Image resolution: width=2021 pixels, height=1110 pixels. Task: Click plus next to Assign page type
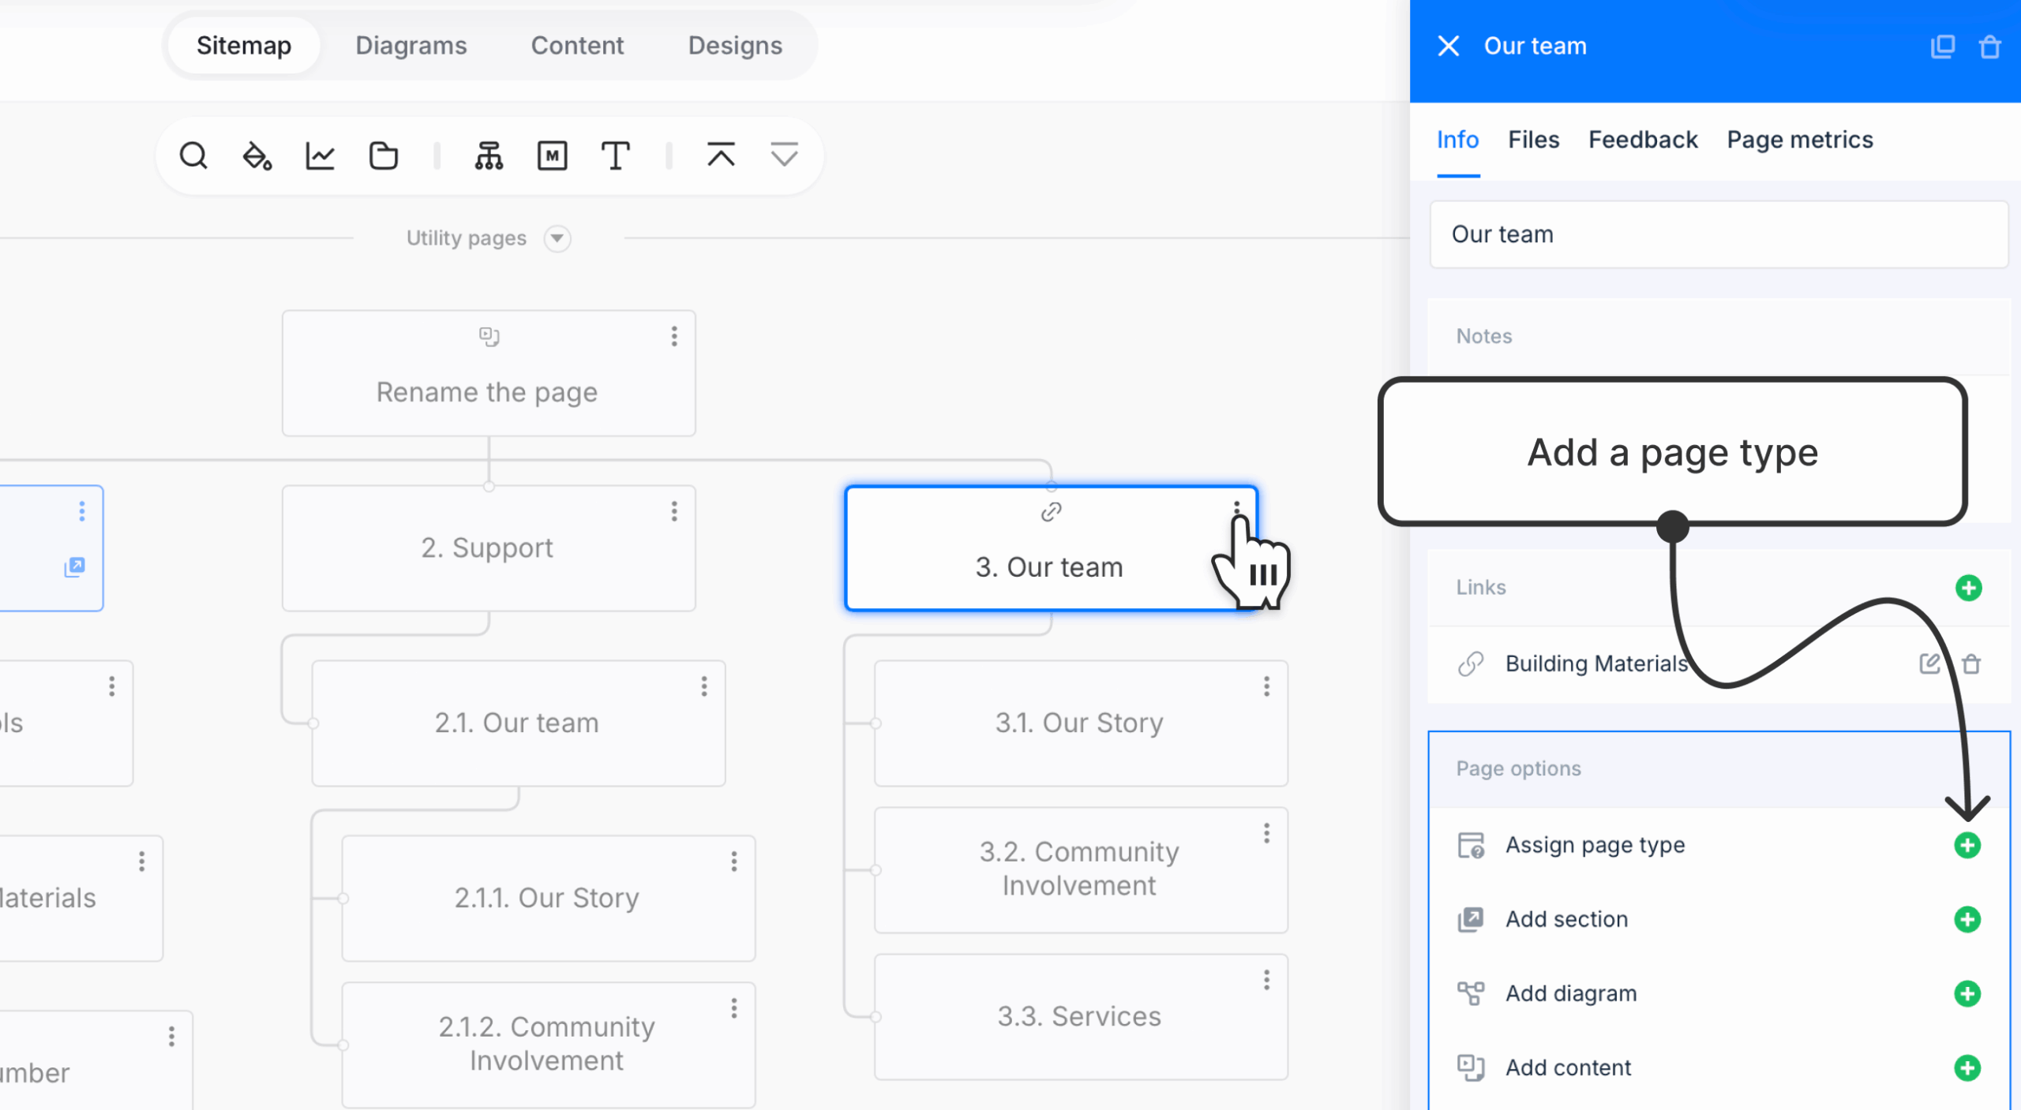[1967, 845]
